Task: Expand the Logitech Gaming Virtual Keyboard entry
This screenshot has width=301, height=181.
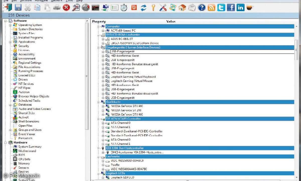Action: point(103,77)
